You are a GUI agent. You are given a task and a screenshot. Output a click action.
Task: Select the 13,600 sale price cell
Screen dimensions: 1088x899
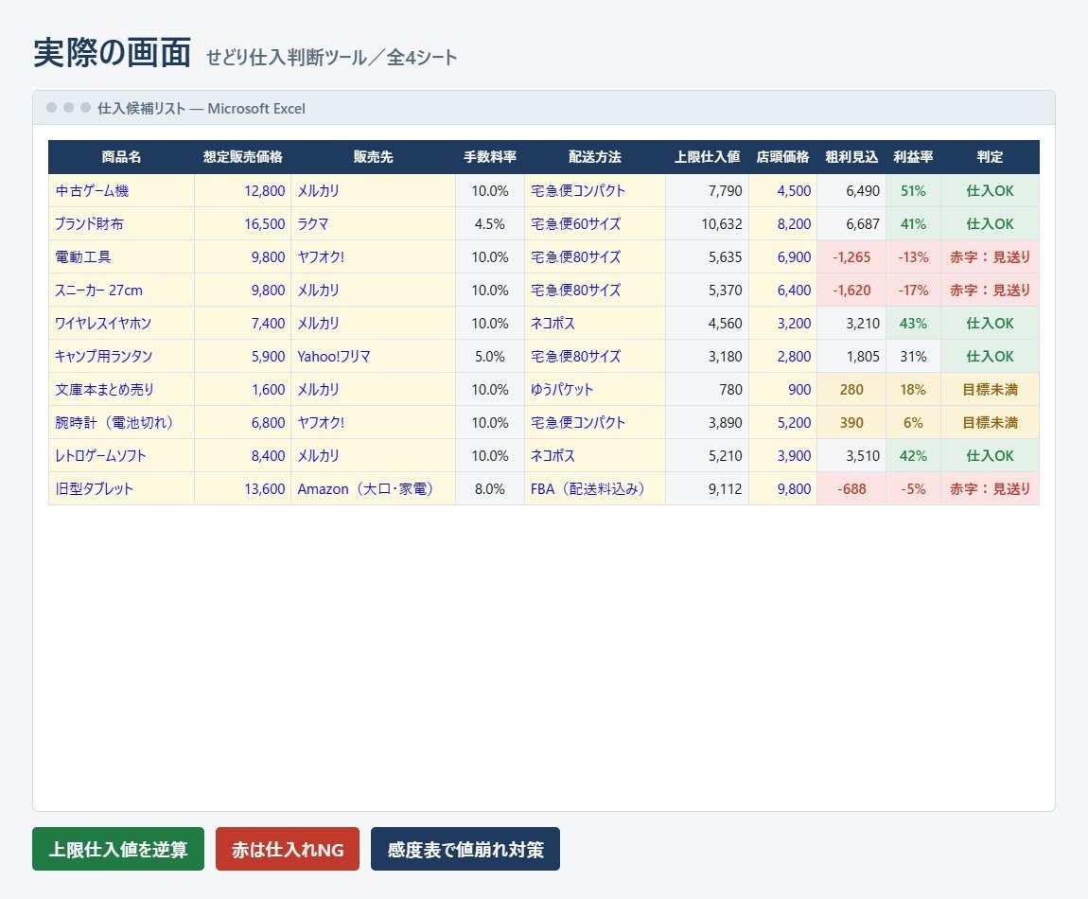pyautogui.click(x=242, y=488)
